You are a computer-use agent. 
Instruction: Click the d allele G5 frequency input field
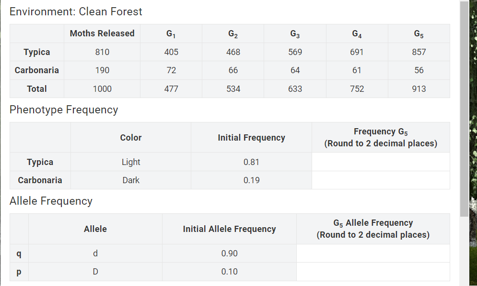(373, 253)
